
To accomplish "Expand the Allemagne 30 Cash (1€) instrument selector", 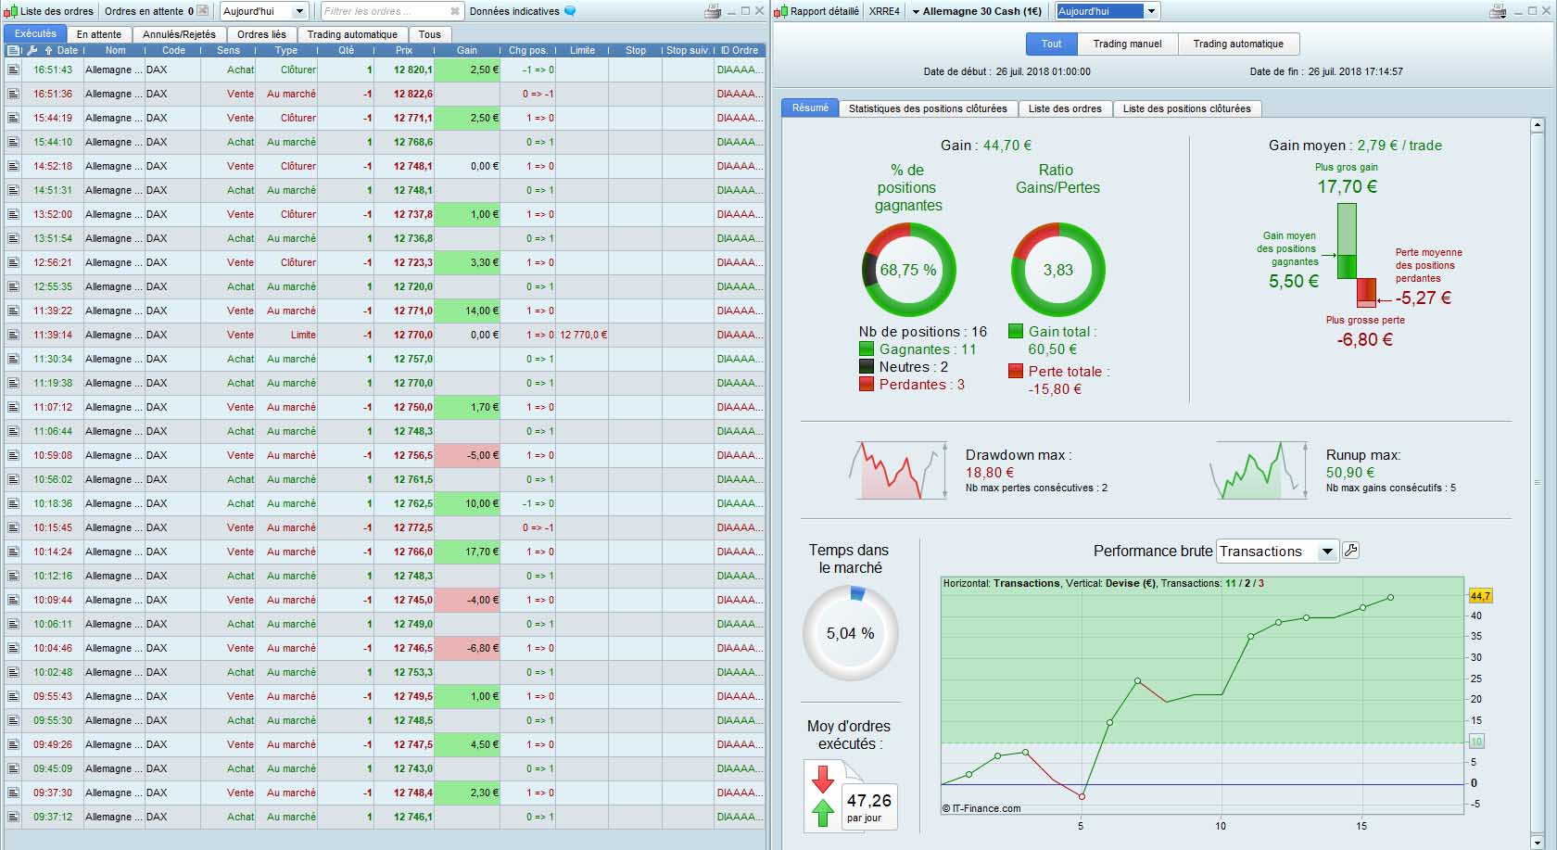I will pos(976,11).
